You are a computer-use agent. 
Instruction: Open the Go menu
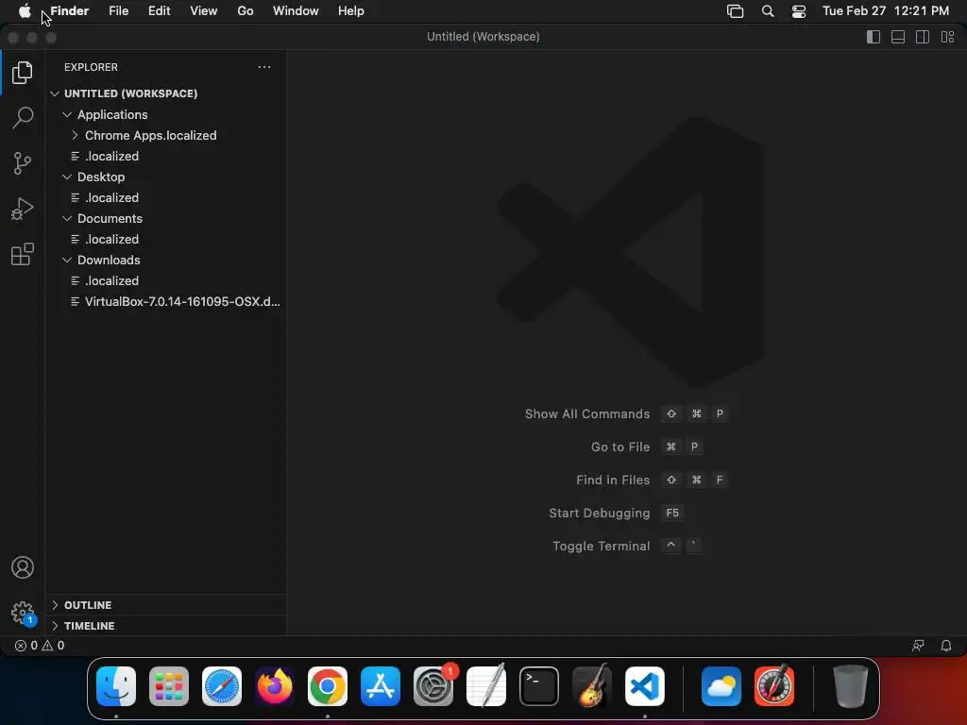click(246, 10)
